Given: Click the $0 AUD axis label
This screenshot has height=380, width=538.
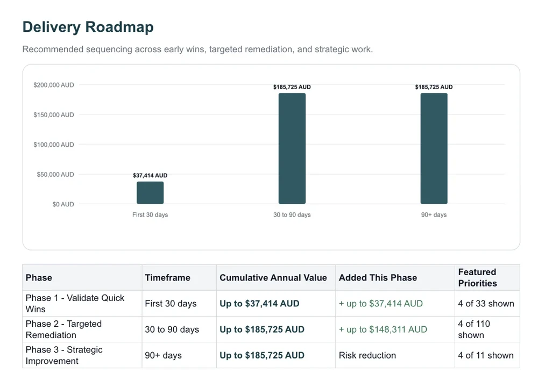Looking at the screenshot, I should click(x=63, y=204).
